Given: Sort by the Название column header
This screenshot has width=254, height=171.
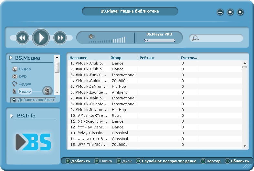Looking at the screenshot, I should tap(79, 58).
